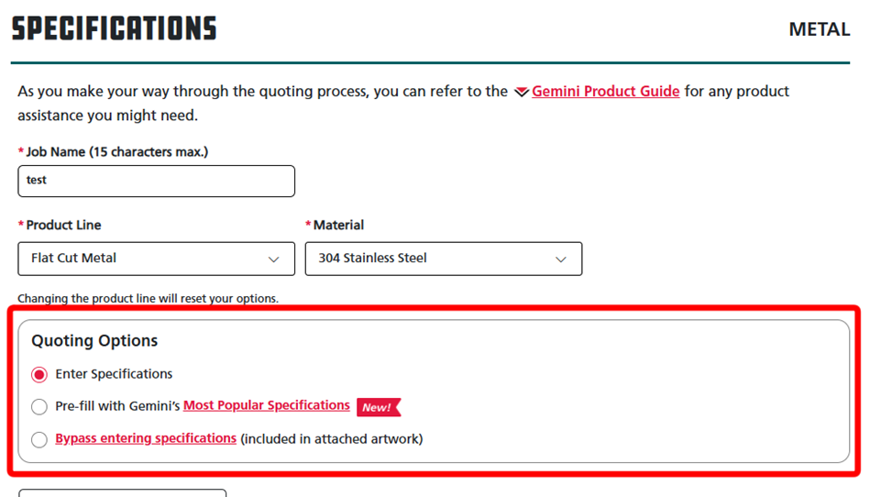
Task: Click the SPECIFICATIONS page title
Action: [x=114, y=28]
